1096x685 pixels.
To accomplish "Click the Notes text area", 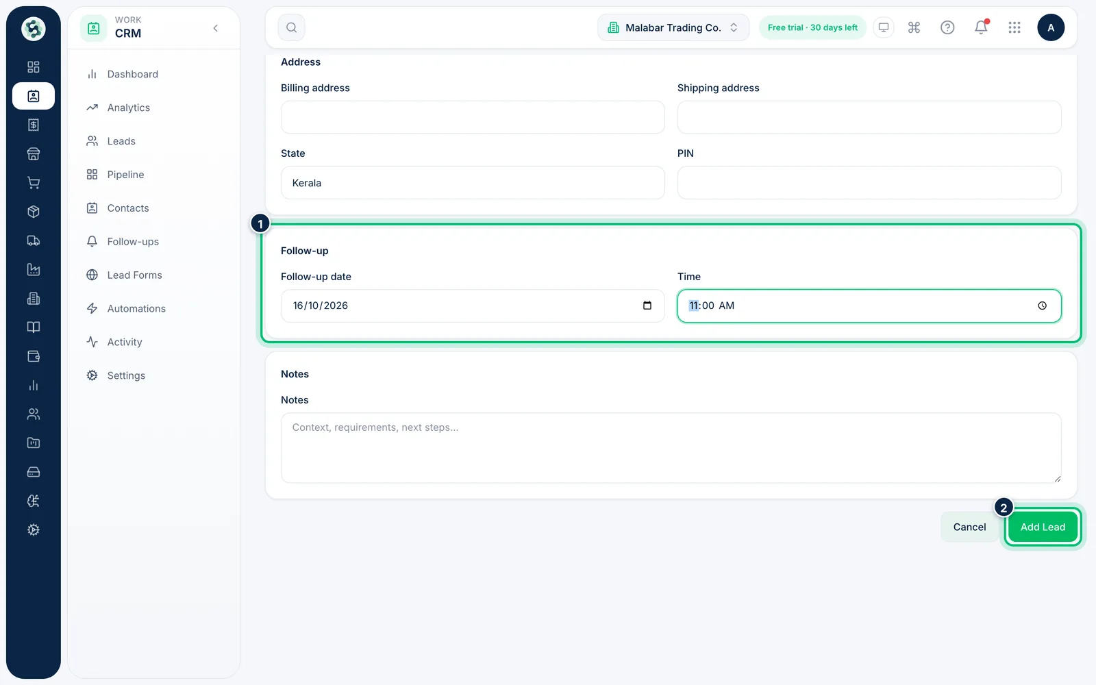I will point(671,448).
